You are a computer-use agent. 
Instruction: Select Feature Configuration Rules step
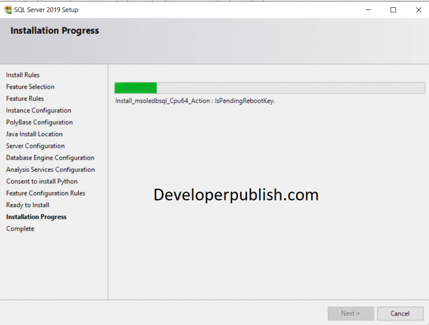(x=46, y=193)
